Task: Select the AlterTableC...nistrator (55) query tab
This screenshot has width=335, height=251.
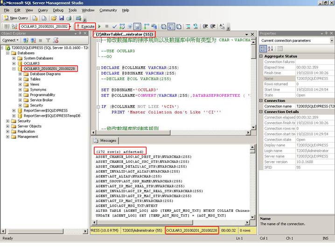Action: pyautogui.click(x=124, y=35)
